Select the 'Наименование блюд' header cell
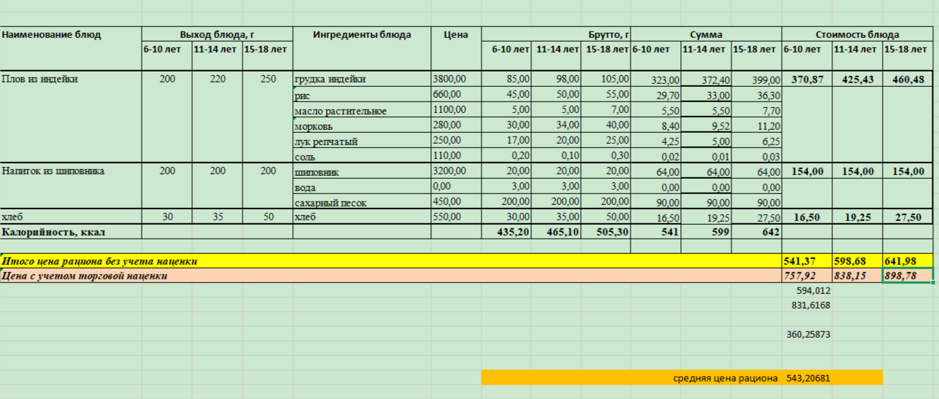 [x=51, y=34]
